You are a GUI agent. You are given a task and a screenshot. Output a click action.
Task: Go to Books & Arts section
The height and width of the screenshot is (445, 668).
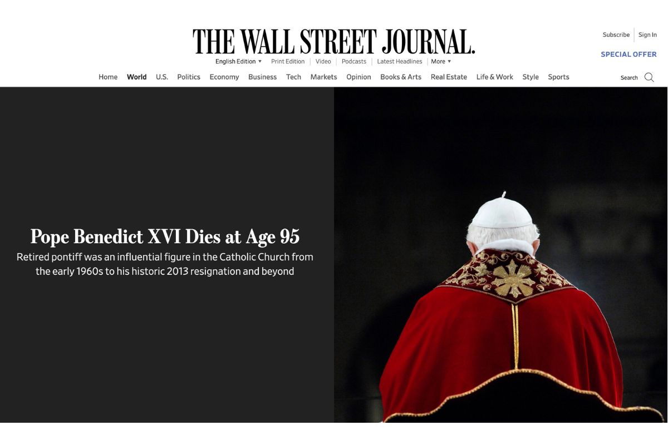[x=401, y=77]
